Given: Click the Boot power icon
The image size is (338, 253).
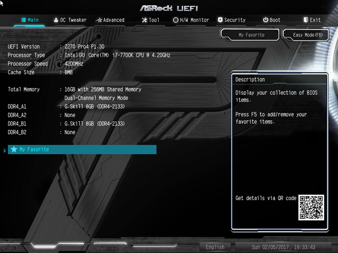Looking at the screenshot, I should (265, 20).
